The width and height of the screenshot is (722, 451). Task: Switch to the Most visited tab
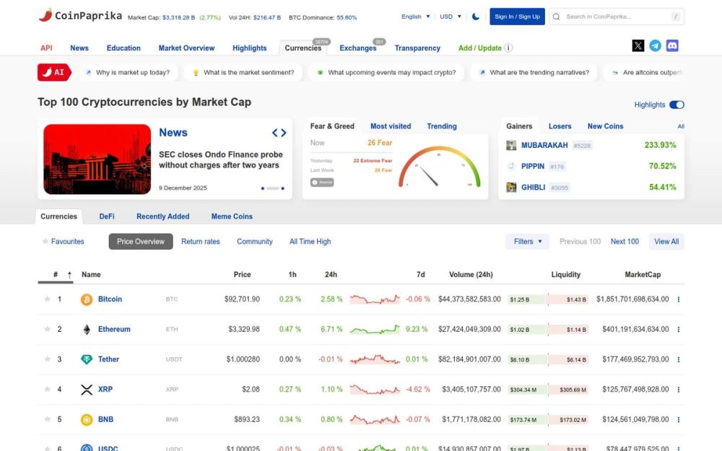(x=391, y=126)
